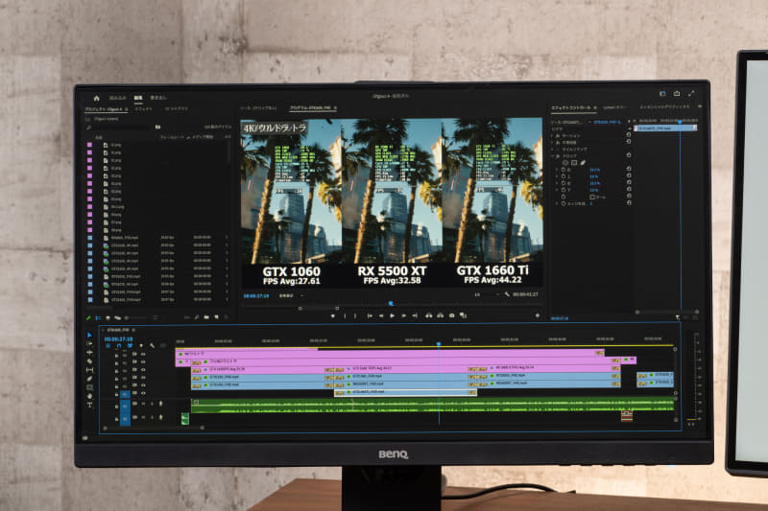Open the エフェクト tab beside Project panel
Viewport: 768px width, 511px height.
[x=143, y=109]
